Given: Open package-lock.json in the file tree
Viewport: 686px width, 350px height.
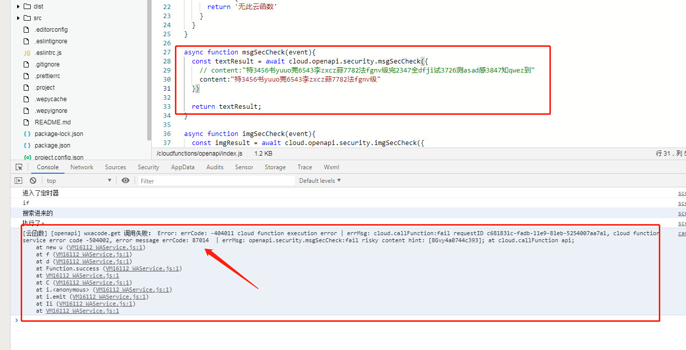Looking at the screenshot, I should pos(58,134).
